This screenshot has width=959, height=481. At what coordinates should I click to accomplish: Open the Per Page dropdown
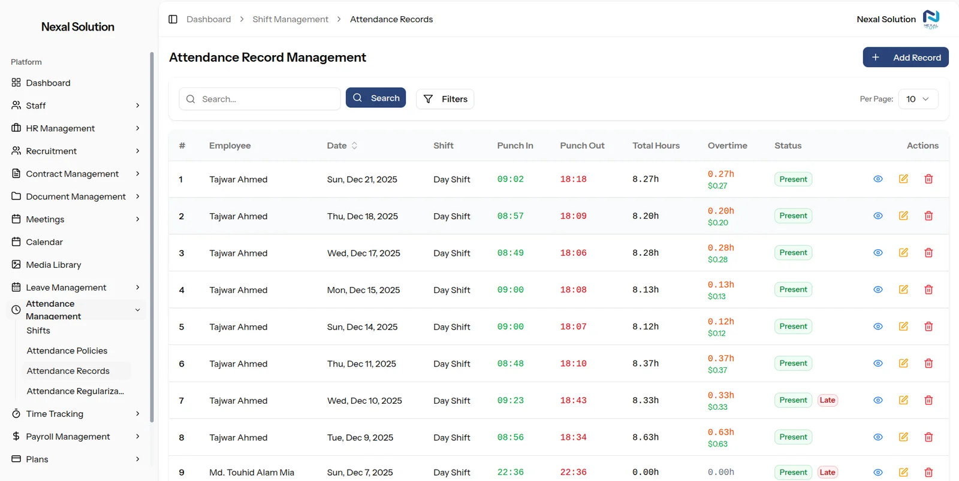tap(918, 99)
